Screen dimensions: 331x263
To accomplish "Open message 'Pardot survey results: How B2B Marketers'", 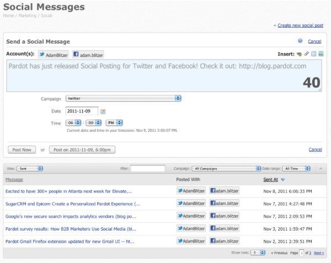I will [x=71, y=229].
